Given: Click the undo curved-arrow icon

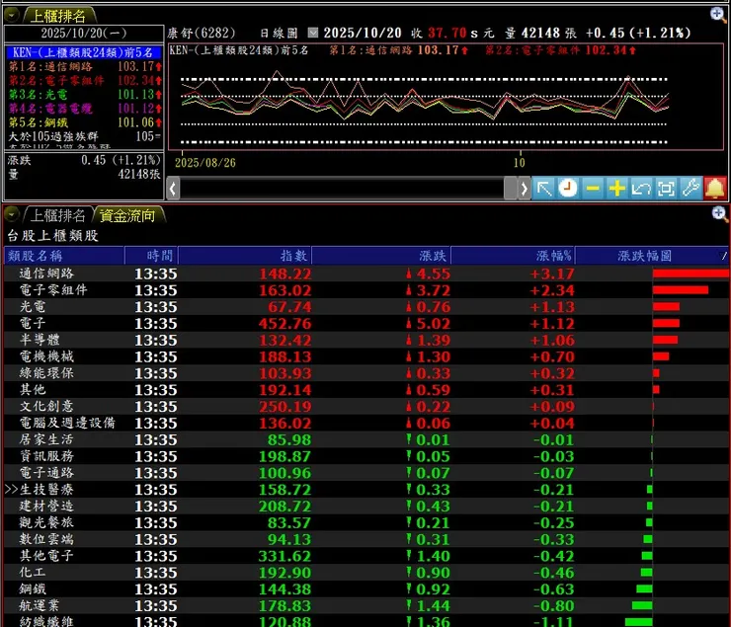Looking at the screenshot, I should click(x=641, y=189).
